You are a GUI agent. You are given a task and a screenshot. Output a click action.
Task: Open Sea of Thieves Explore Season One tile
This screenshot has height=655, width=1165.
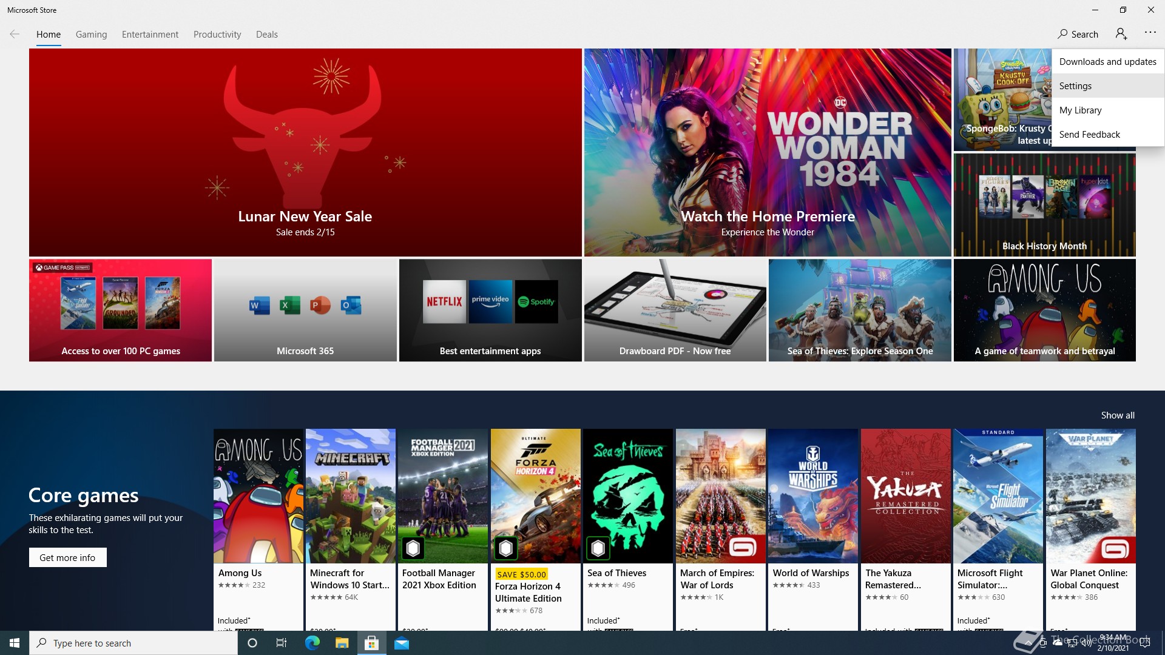860,311
